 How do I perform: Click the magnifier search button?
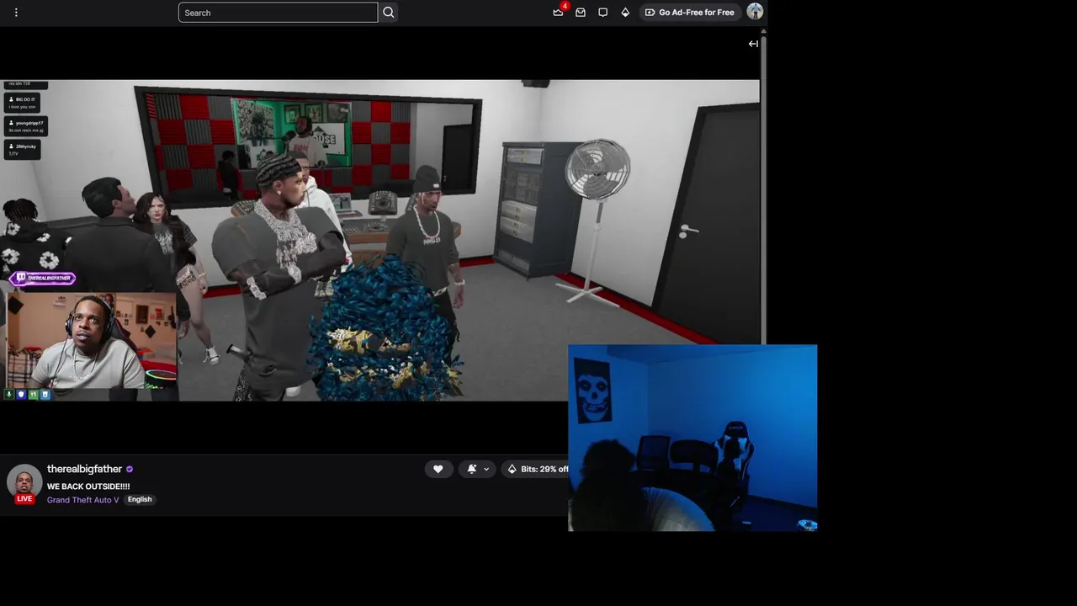(388, 13)
